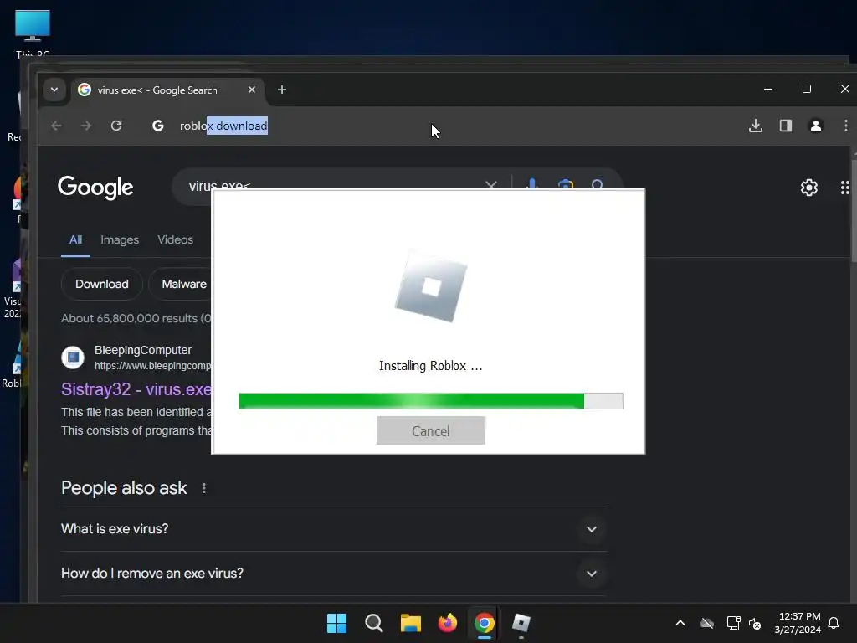The width and height of the screenshot is (857, 643).
Task: Select the virus exe Google Search browser tab
Action: (167, 90)
